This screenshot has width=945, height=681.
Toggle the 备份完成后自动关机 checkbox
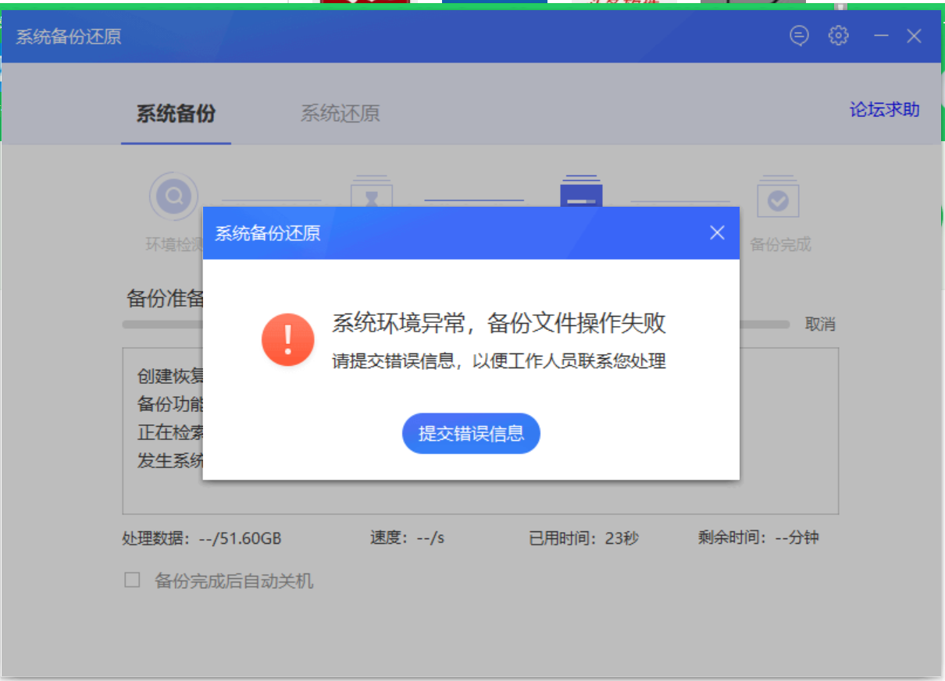(132, 580)
